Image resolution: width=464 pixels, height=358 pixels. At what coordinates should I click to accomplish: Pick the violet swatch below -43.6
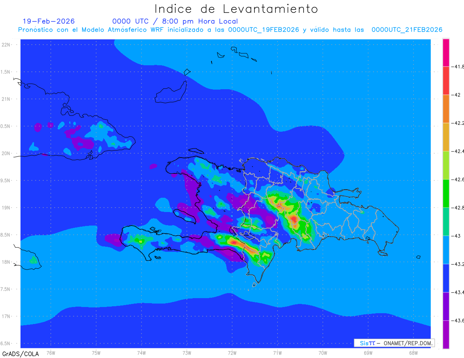pyautogui.click(x=446, y=334)
